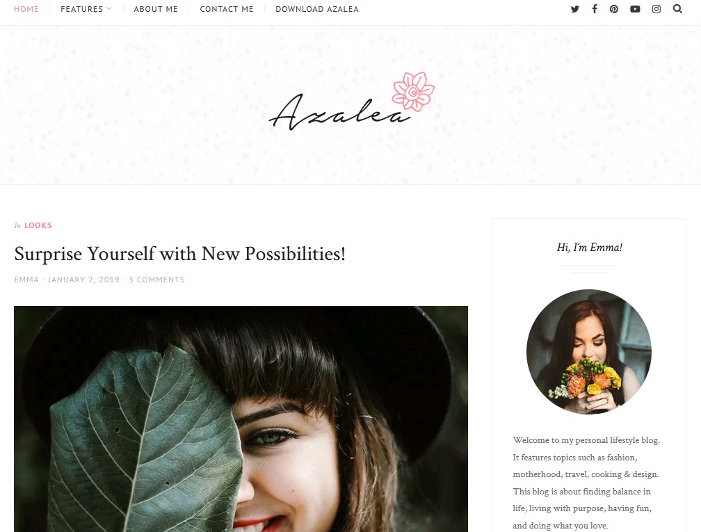Image resolution: width=701 pixels, height=532 pixels.
Task: Open the post titled Surprise Yourself with New Possibilities
Action: click(x=179, y=254)
